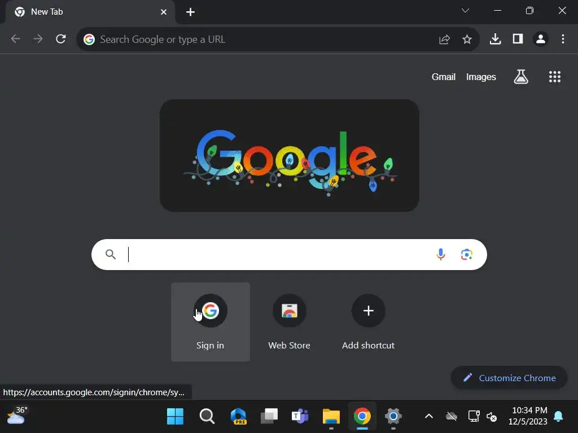The image size is (578, 433).
Task: Open the Web Store shortcut
Action: (x=290, y=322)
